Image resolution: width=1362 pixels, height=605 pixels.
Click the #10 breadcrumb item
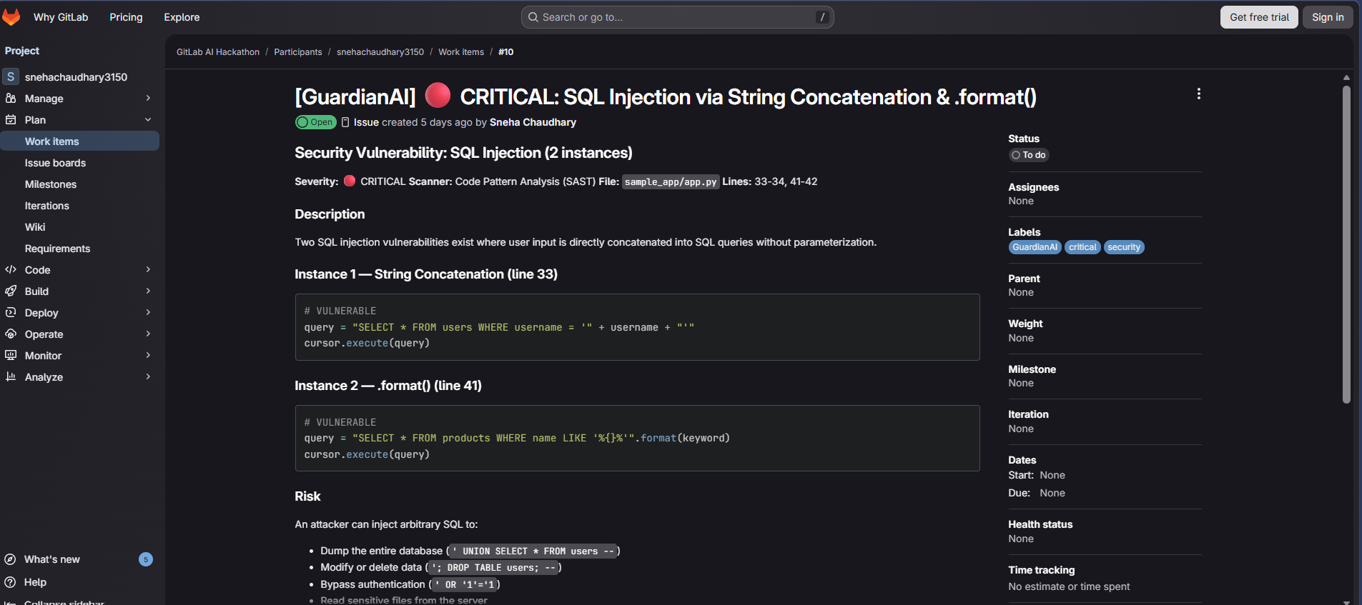(506, 52)
